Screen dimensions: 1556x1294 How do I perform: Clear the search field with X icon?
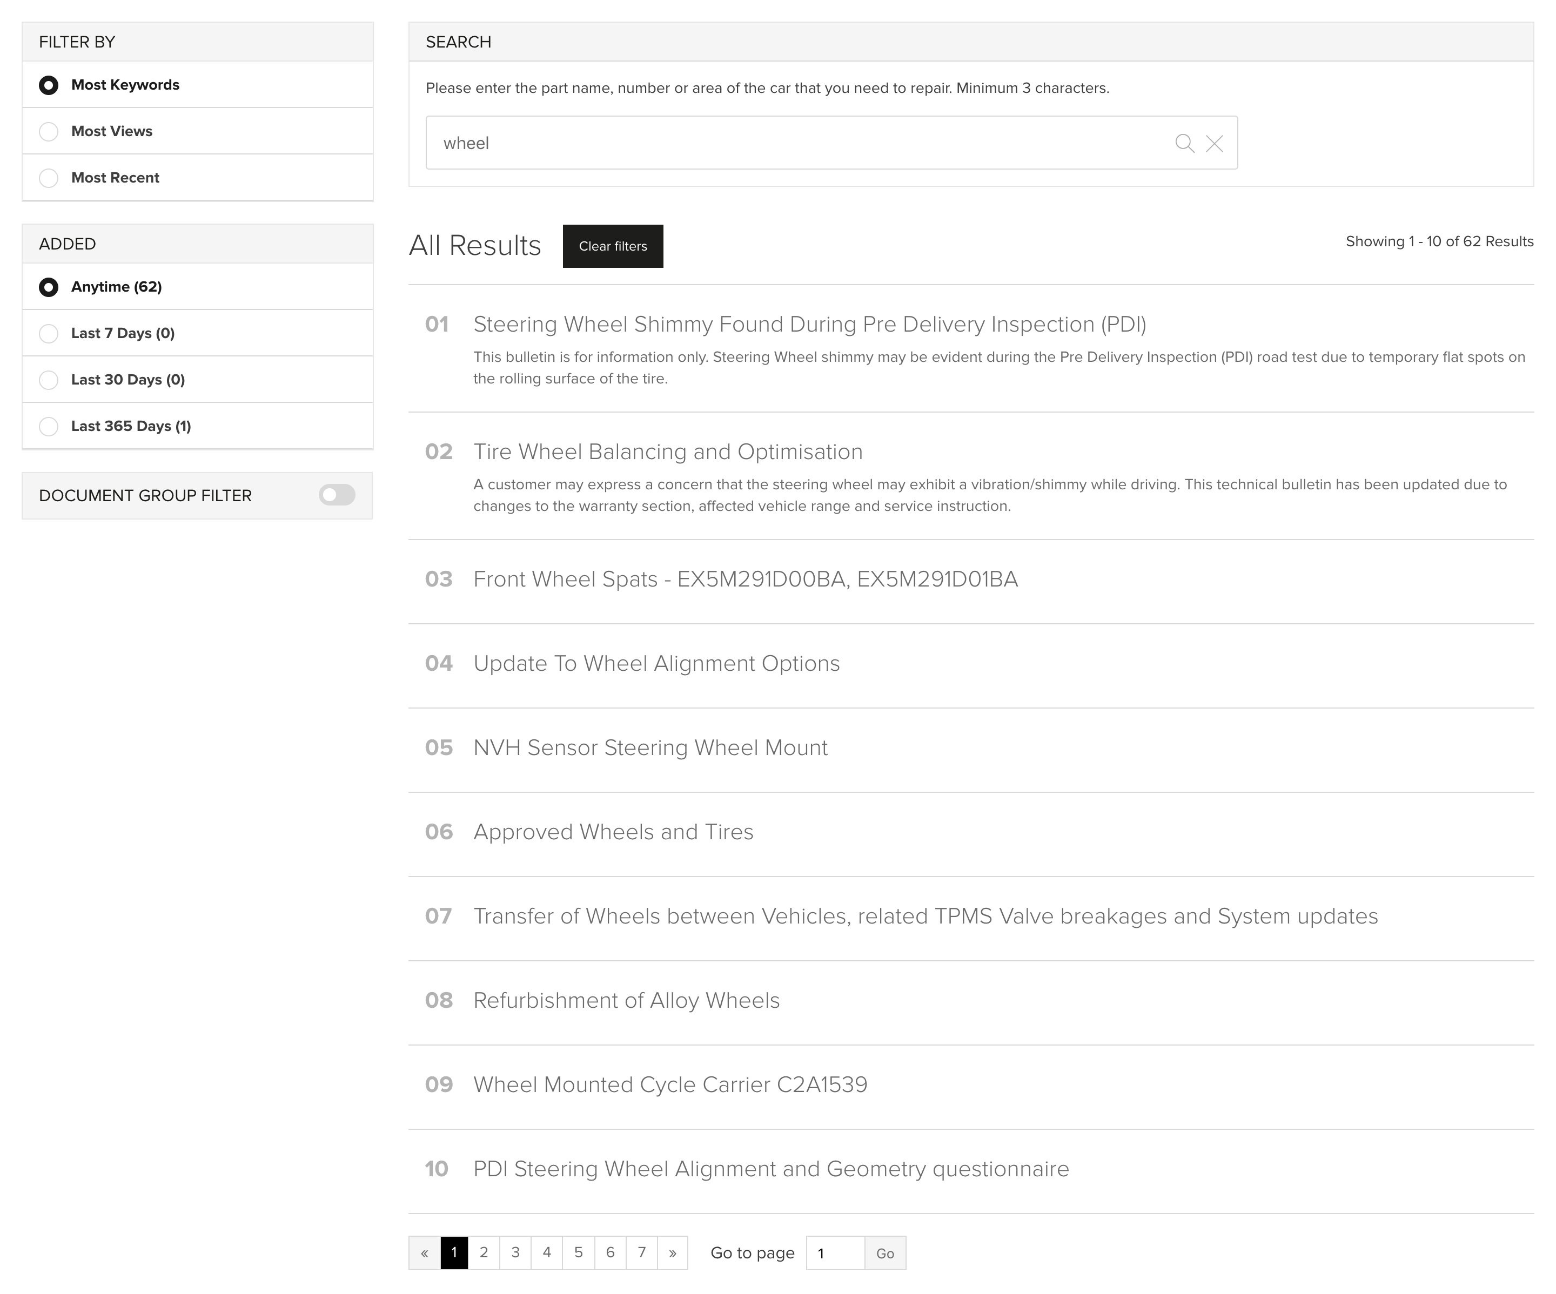click(1213, 143)
